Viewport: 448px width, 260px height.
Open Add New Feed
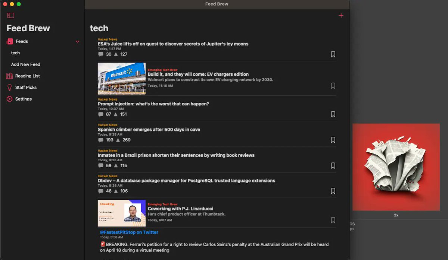26,64
